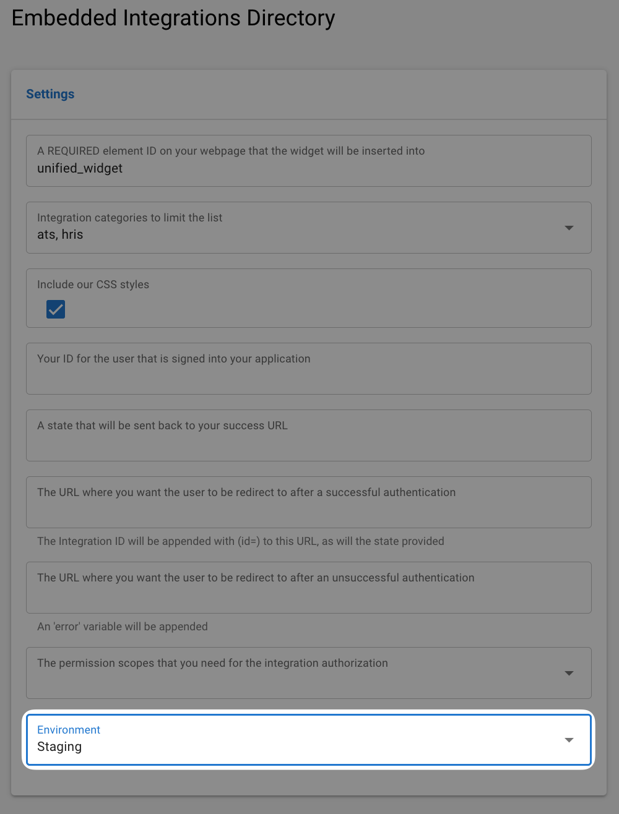
Task: Click the Environment dropdown arrow
Action: click(x=569, y=740)
